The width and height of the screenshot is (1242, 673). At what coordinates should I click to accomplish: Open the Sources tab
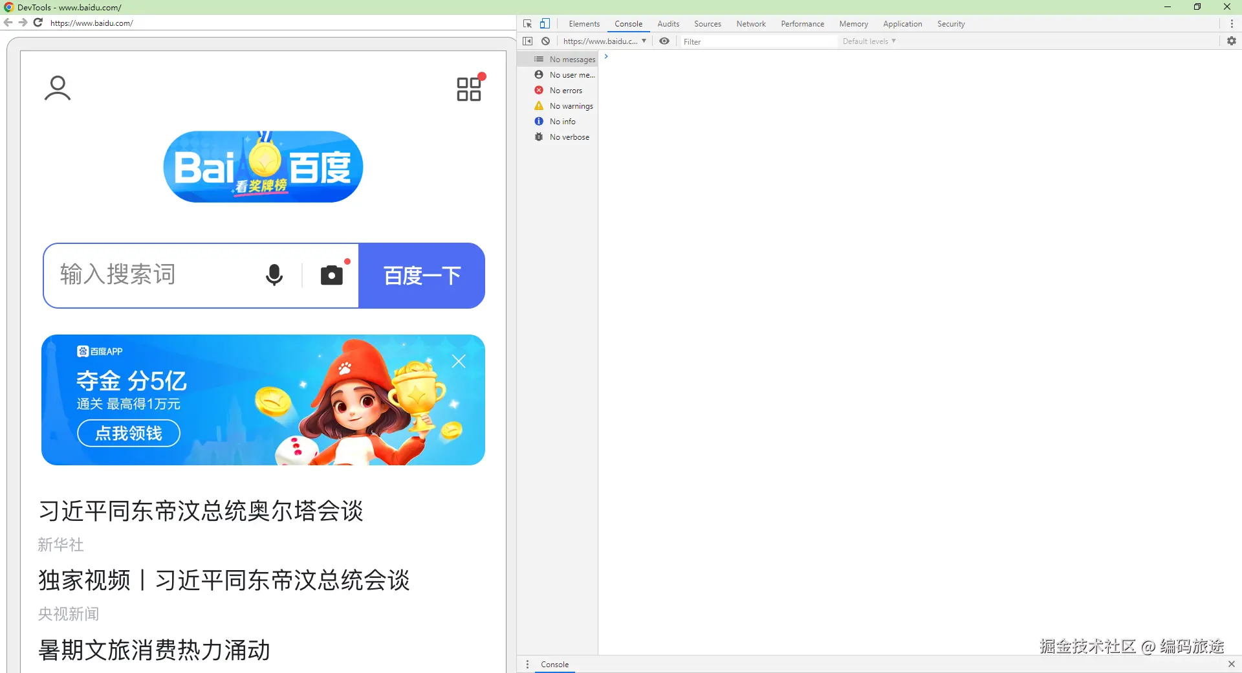pos(708,24)
